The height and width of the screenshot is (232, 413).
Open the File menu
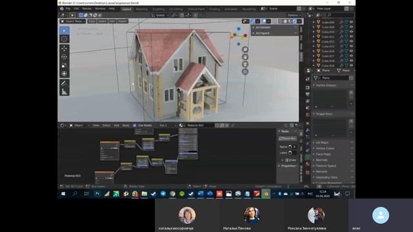[68, 8]
